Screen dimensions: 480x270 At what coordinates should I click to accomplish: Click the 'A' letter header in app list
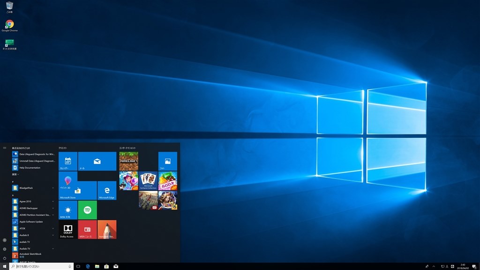click(x=13, y=195)
